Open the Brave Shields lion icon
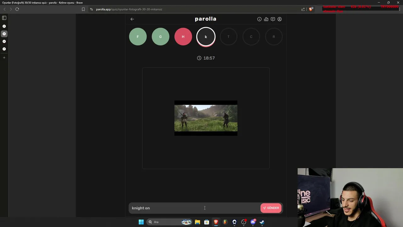The height and width of the screenshot is (227, 403). (x=311, y=9)
